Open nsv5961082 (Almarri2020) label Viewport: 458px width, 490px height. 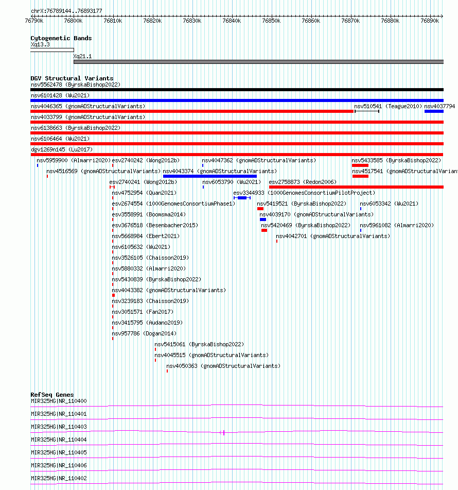click(397, 225)
